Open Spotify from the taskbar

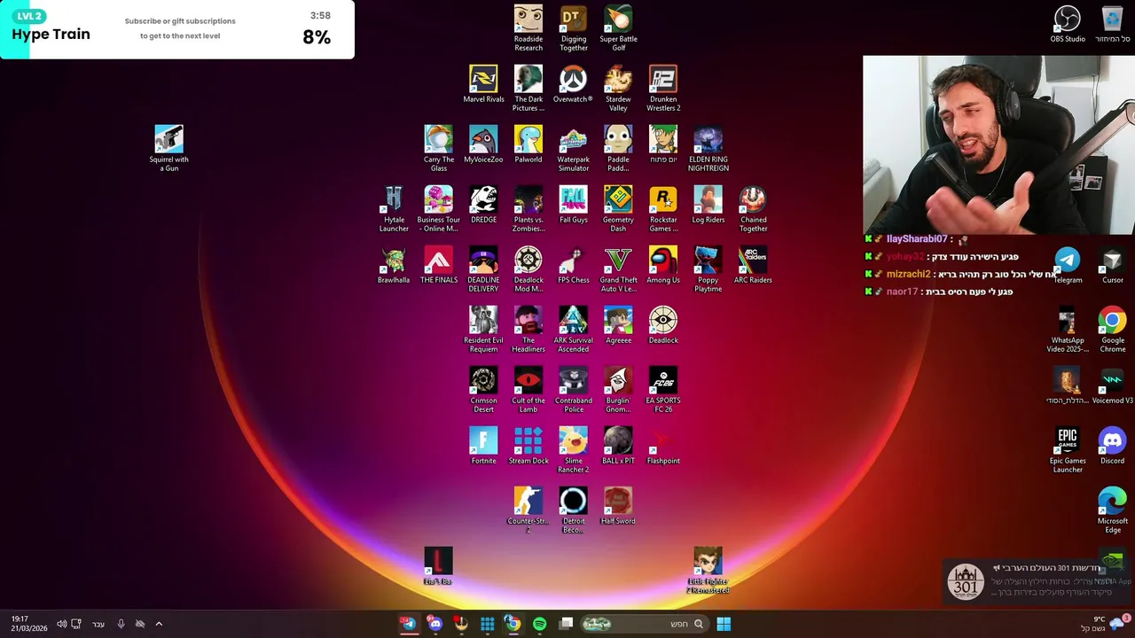tap(539, 624)
